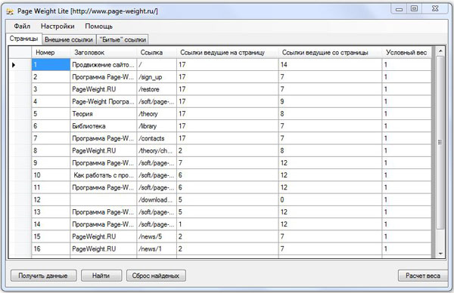Click incoming links value 1 in row 14
The image size is (454, 293).
point(227,224)
